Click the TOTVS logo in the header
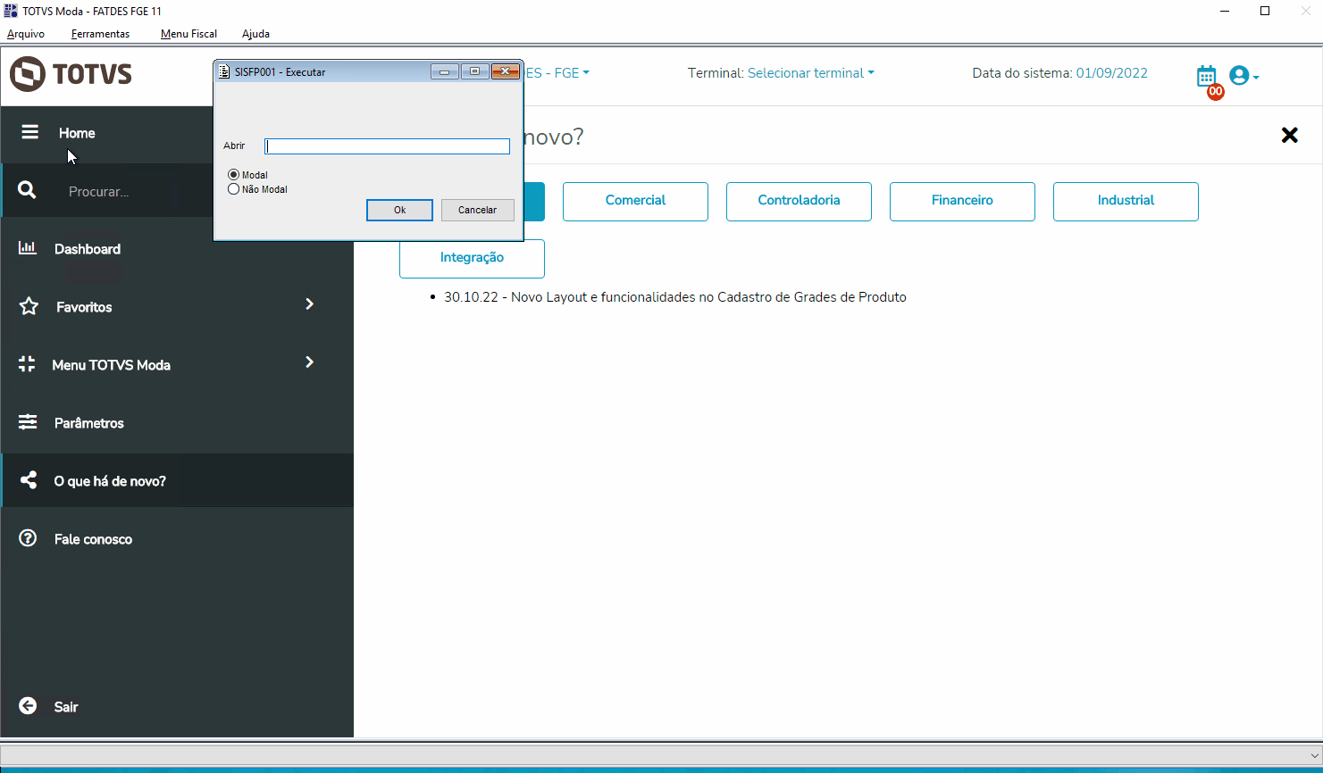Image resolution: width=1323 pixels, height=773 pixels. 71,74
